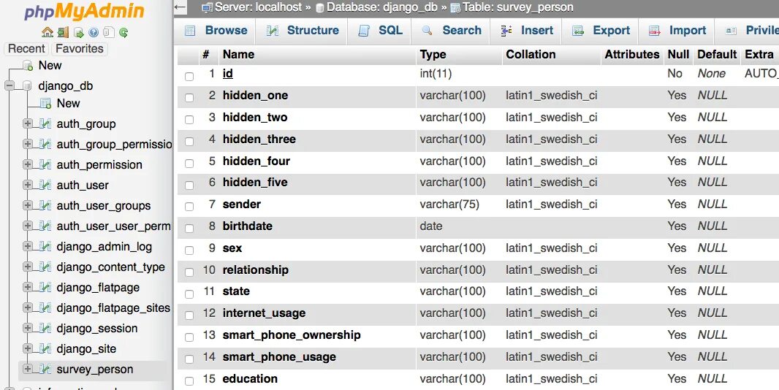This screenshot has height=390, width=779.
Task: Check the hidden_one column checkbox
Action: click(189, 97)
